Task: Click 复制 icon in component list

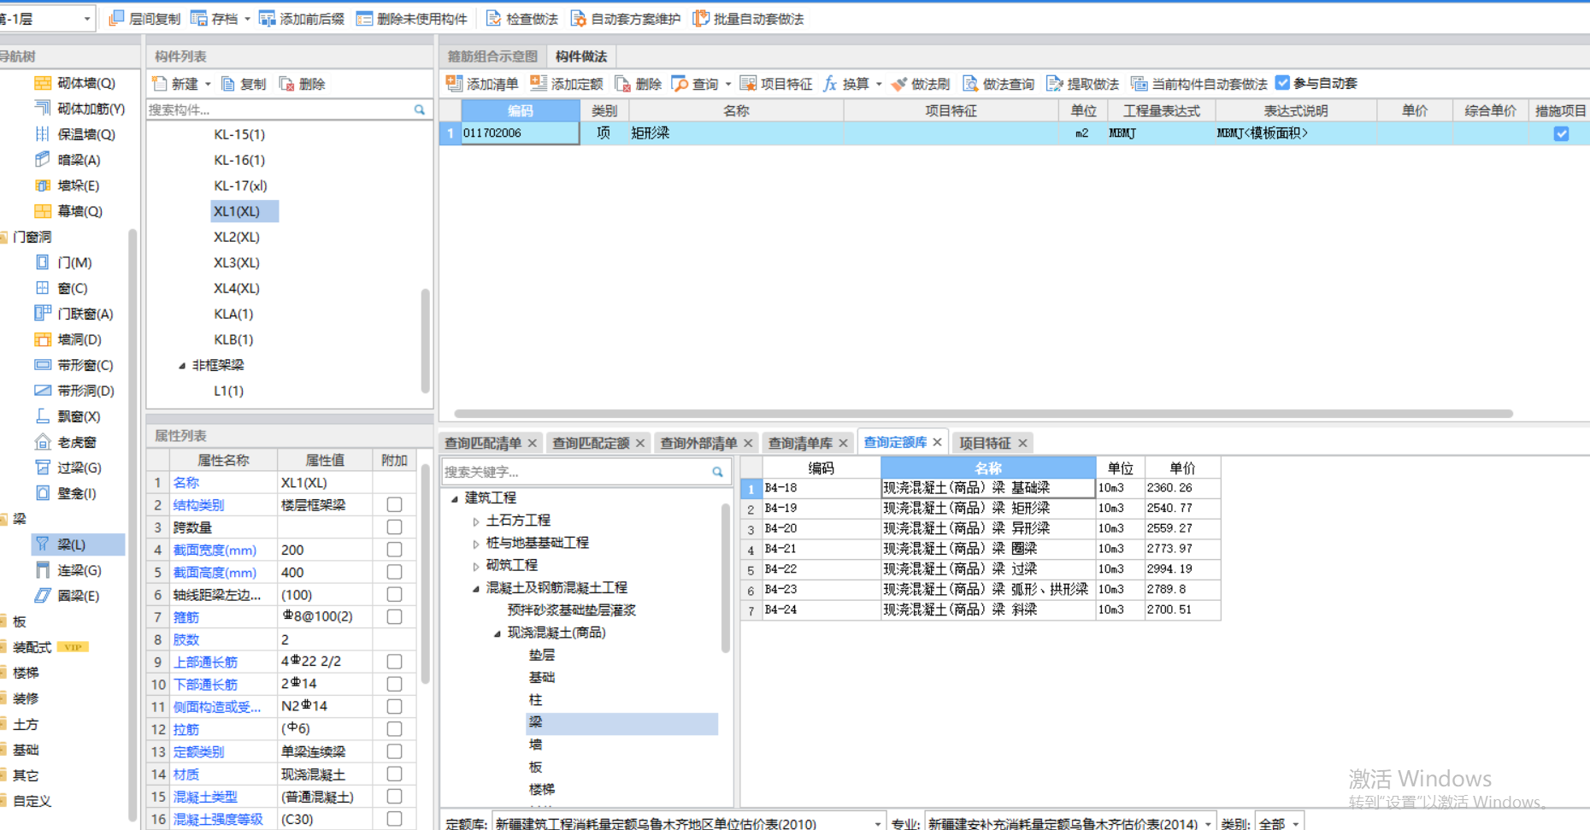Action: (x=228, y=84)
